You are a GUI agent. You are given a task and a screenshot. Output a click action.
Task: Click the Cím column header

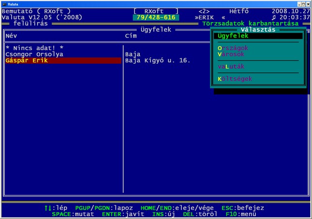tap(131, 36)
